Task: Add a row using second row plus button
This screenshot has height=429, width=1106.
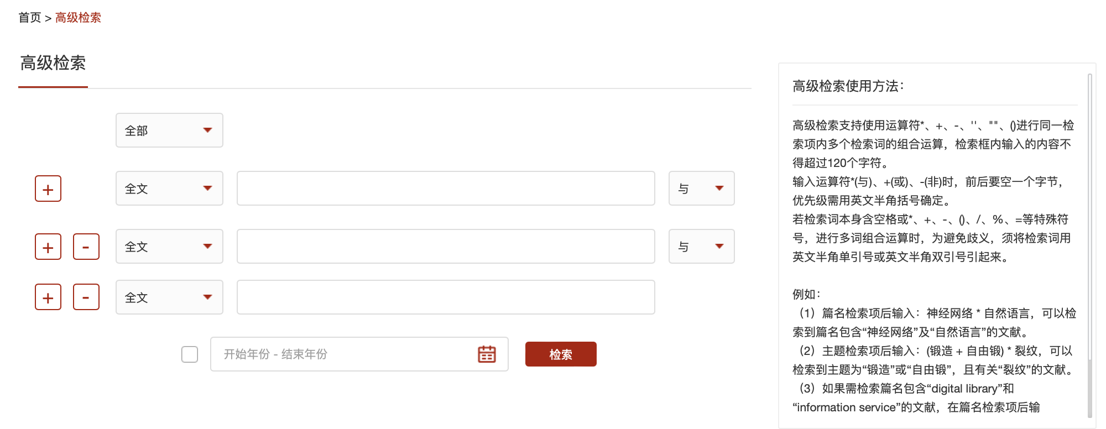Action: 48,247
